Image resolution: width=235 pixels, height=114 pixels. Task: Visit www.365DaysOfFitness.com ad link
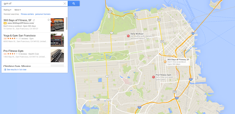coord(21,23)
